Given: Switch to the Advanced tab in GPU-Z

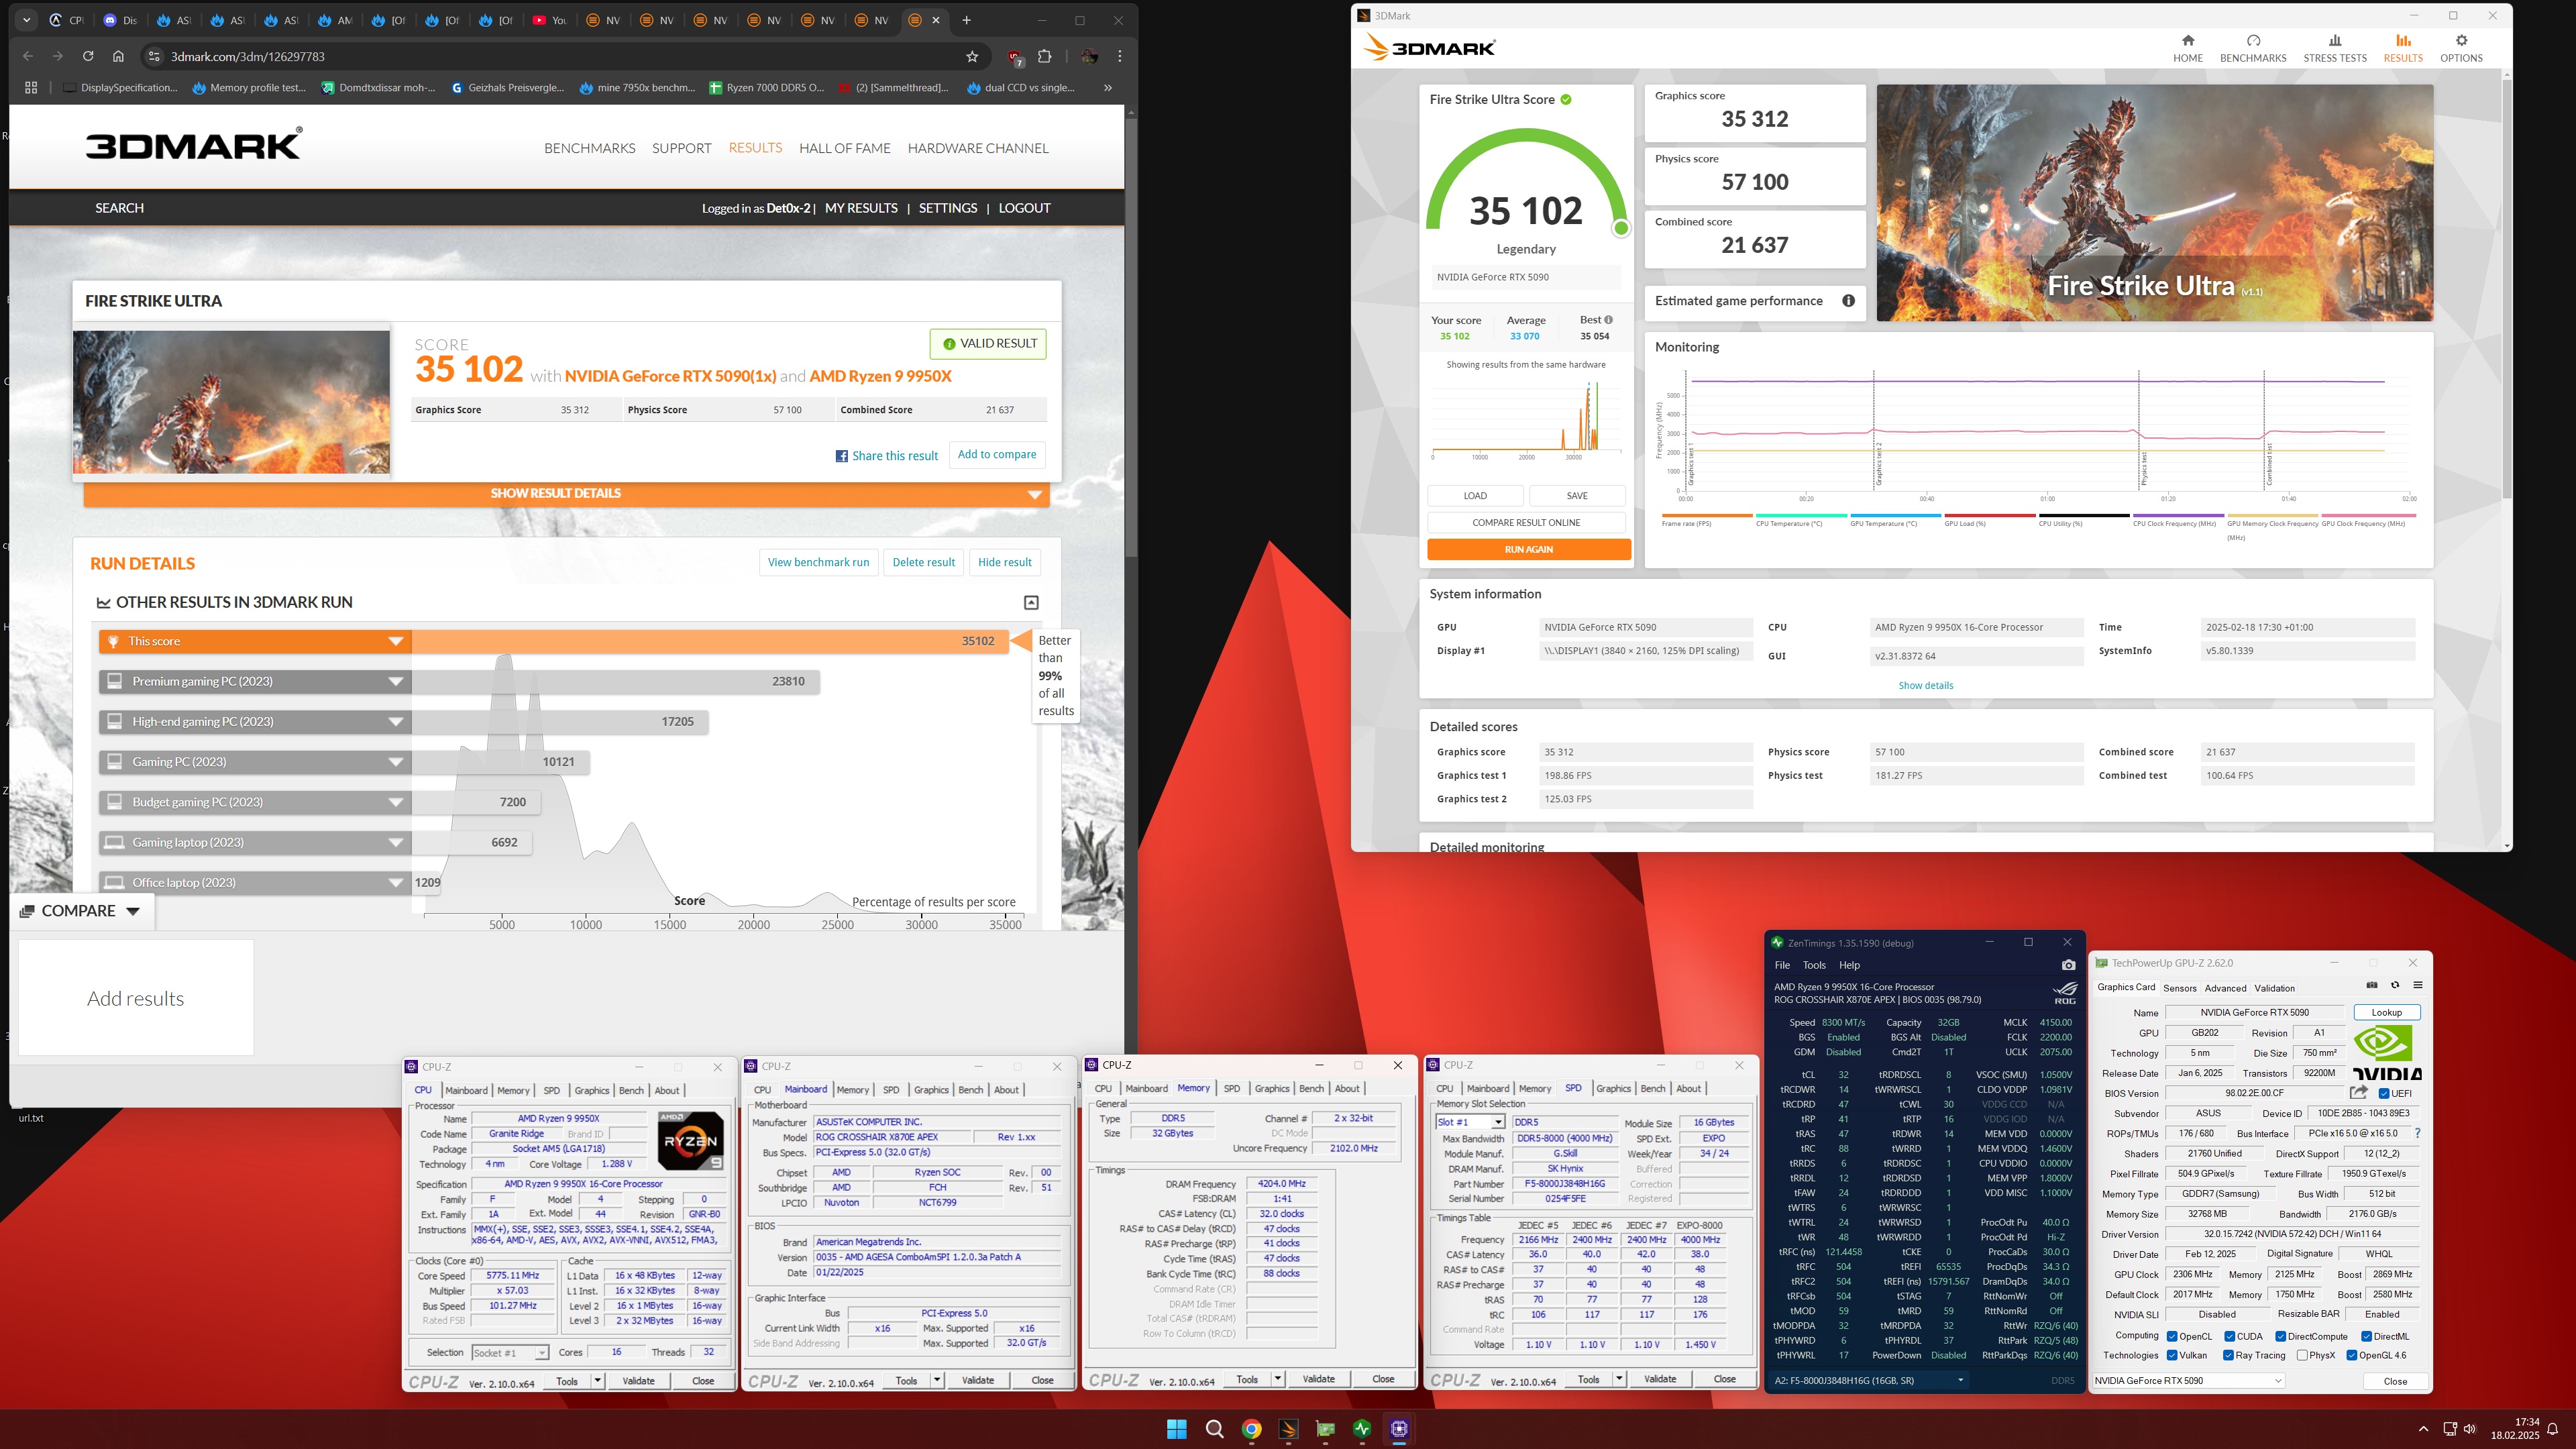Looking at the screenshot, I should (2225, 988).
